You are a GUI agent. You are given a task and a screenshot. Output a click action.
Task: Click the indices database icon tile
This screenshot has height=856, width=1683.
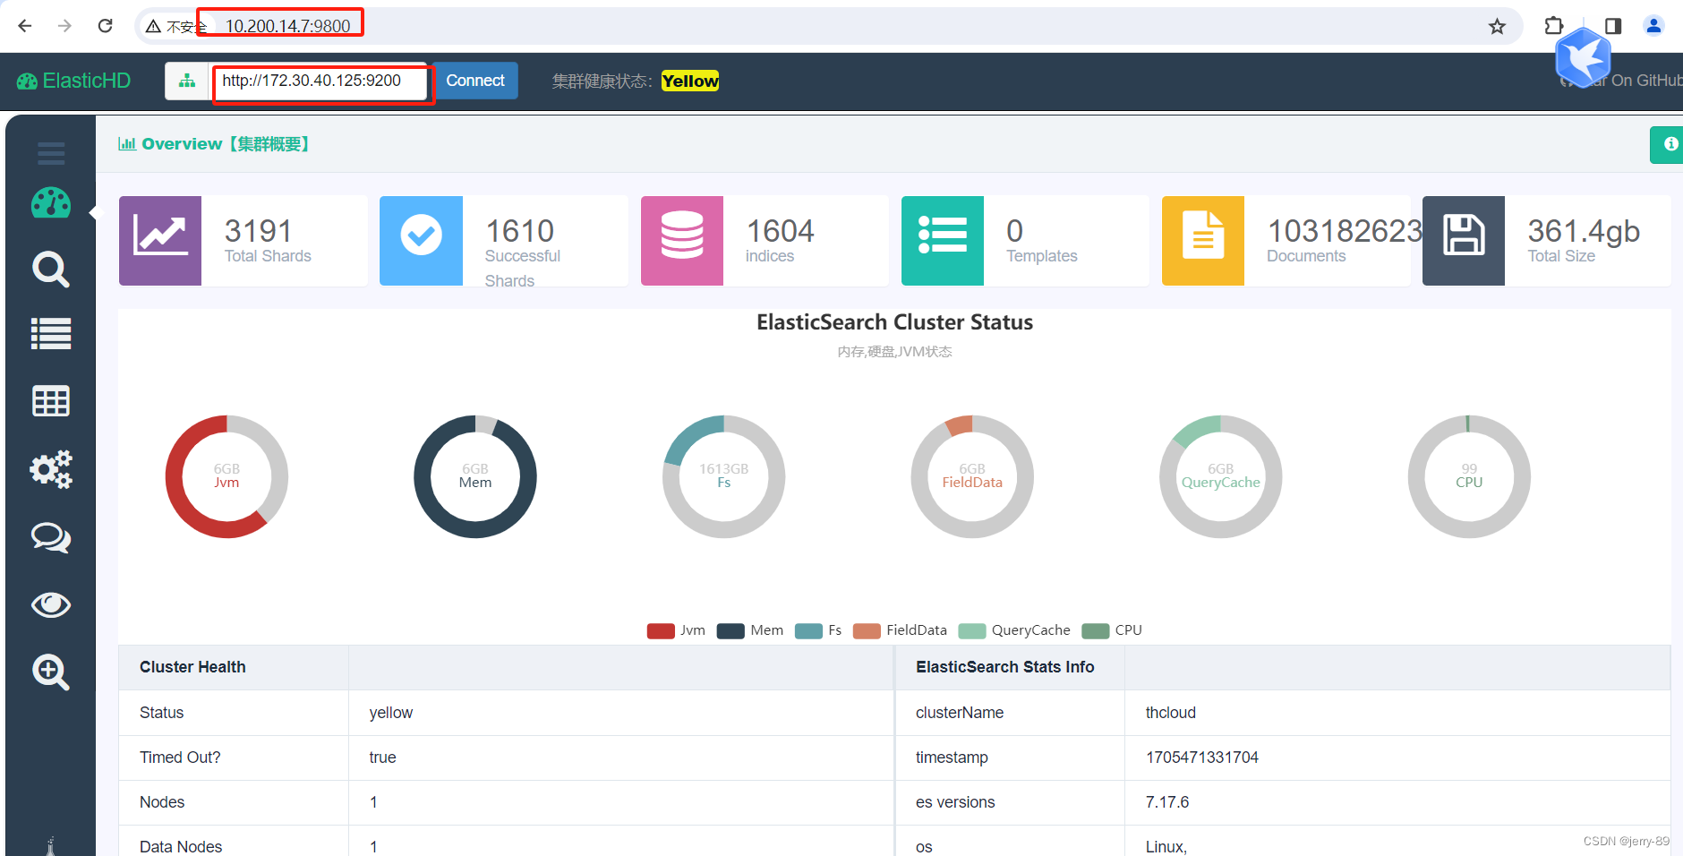click(682, 241)
